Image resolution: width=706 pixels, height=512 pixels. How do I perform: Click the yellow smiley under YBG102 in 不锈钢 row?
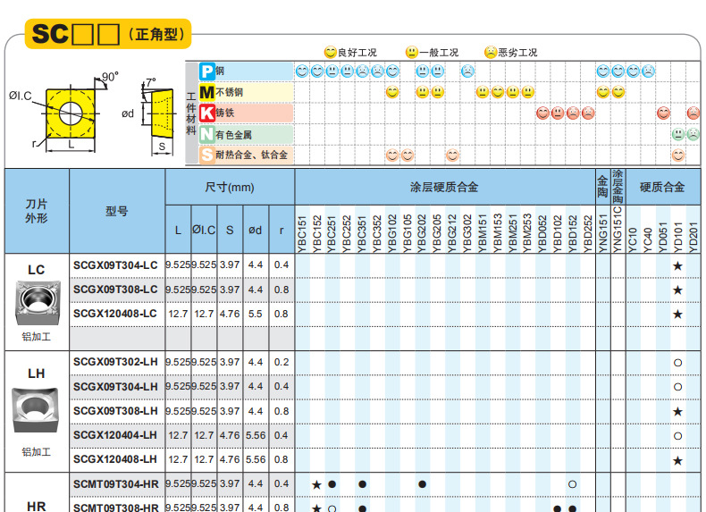392,92
